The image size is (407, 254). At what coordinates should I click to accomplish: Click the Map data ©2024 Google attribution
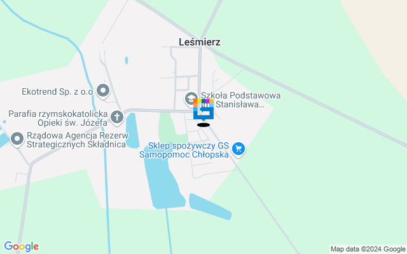pos(368,250)
